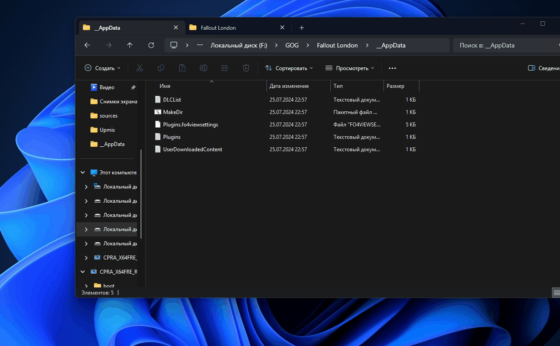Screen dimensions: 560x346
Task: Collapse the Этот компьютер tree node
Action: tap(83, 173)
